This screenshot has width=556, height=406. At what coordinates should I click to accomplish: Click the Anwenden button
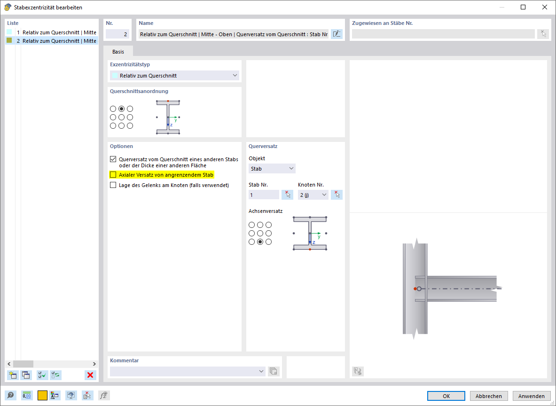pyautogui.click(x=531, y=396)
